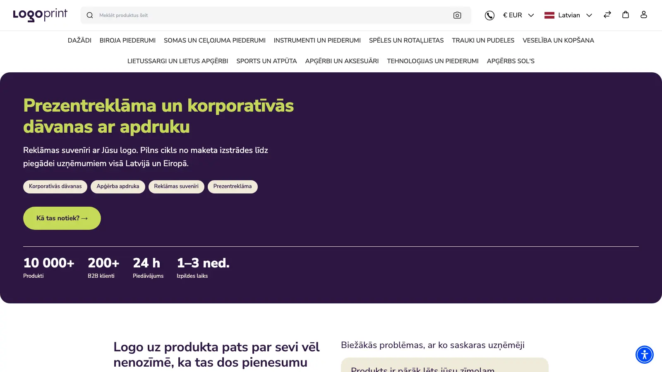
Task: Click 'Biežākās problēmas, ar ko saskaras uzņēmēji' text
Action: (433, 345)
